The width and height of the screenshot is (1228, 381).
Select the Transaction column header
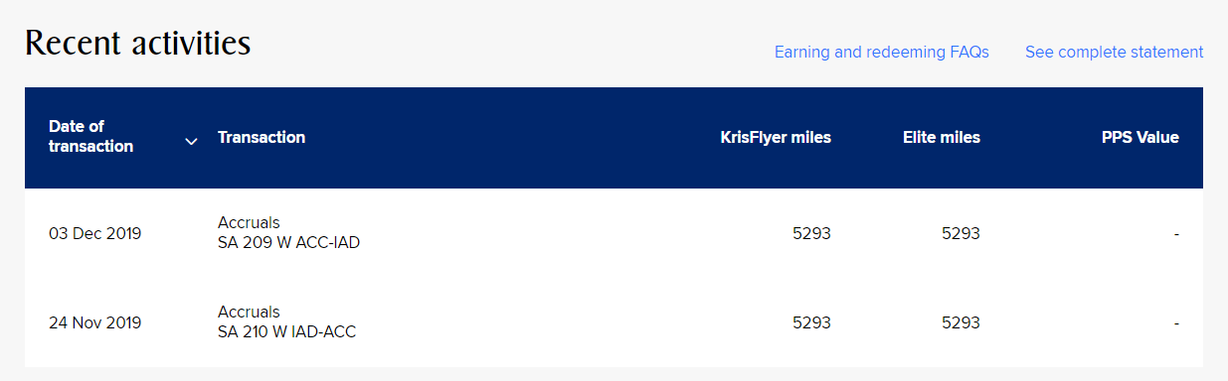[x=262, y=137]
